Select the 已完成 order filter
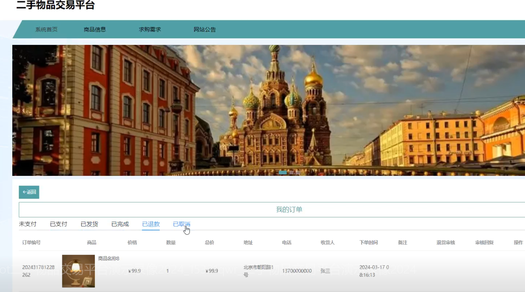Image resolution: width=525 pixels, height=292 pixels. 119,224
